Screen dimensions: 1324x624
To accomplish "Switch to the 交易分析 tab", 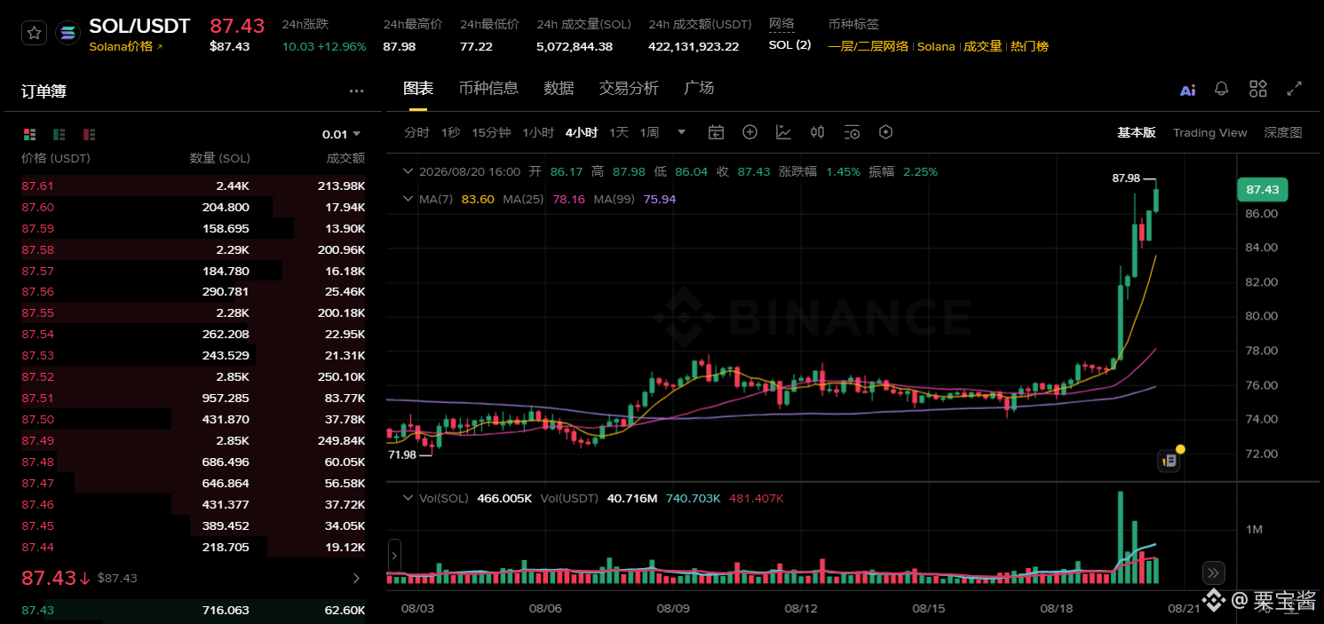I will (x=629, y=88).
